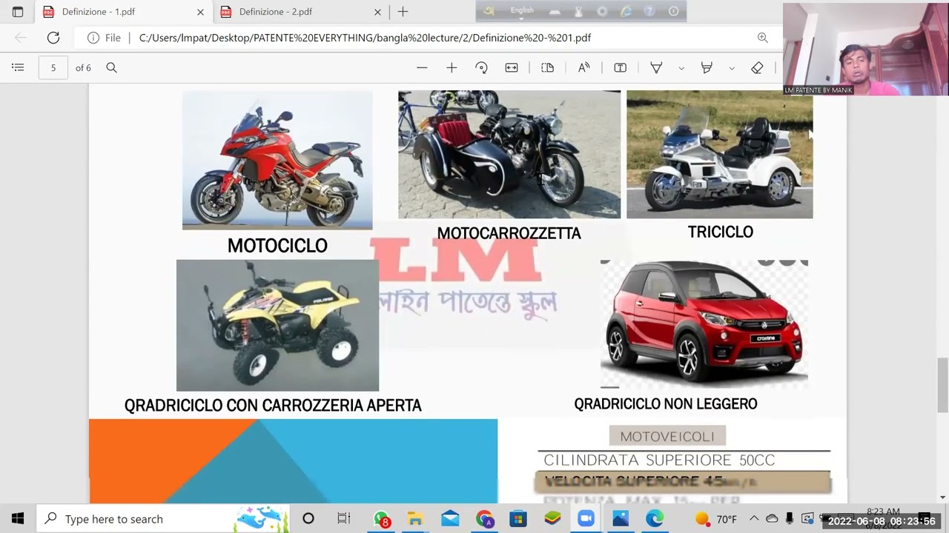Open BlueStacks from taskbar
This screenshot has width=949, height=533.
(x=552, y=519)
